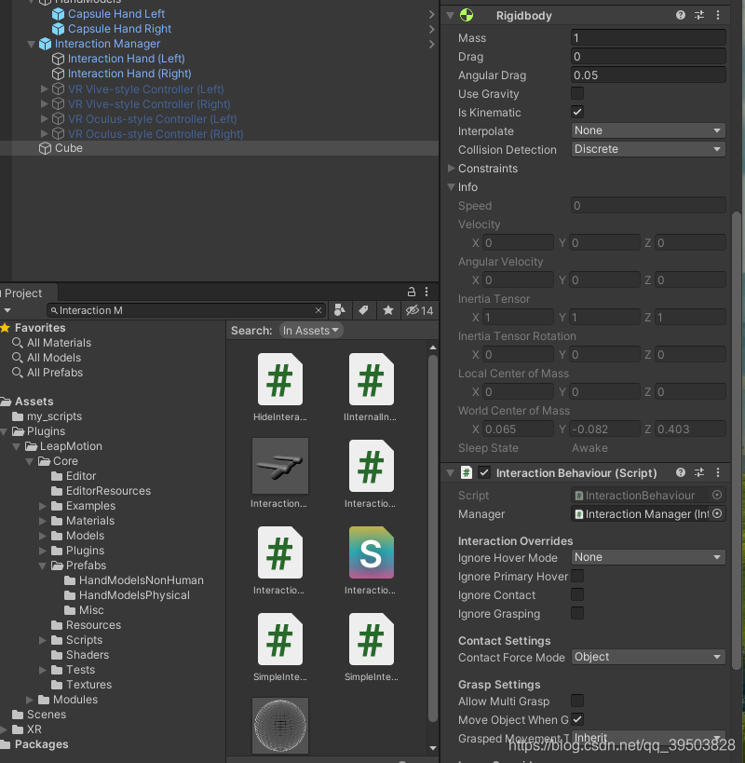Open the All Materials favorite search
The height and width of the screenshot is (763, 745).
(x=59, y=343)
